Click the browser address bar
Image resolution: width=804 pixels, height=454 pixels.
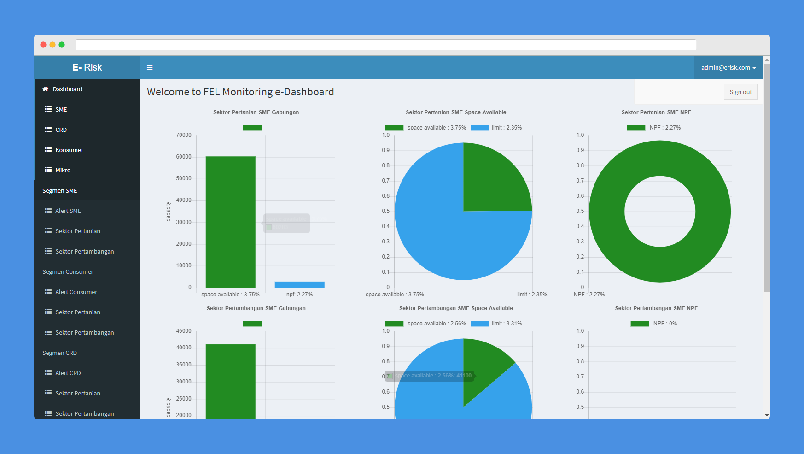click(385, 45)
